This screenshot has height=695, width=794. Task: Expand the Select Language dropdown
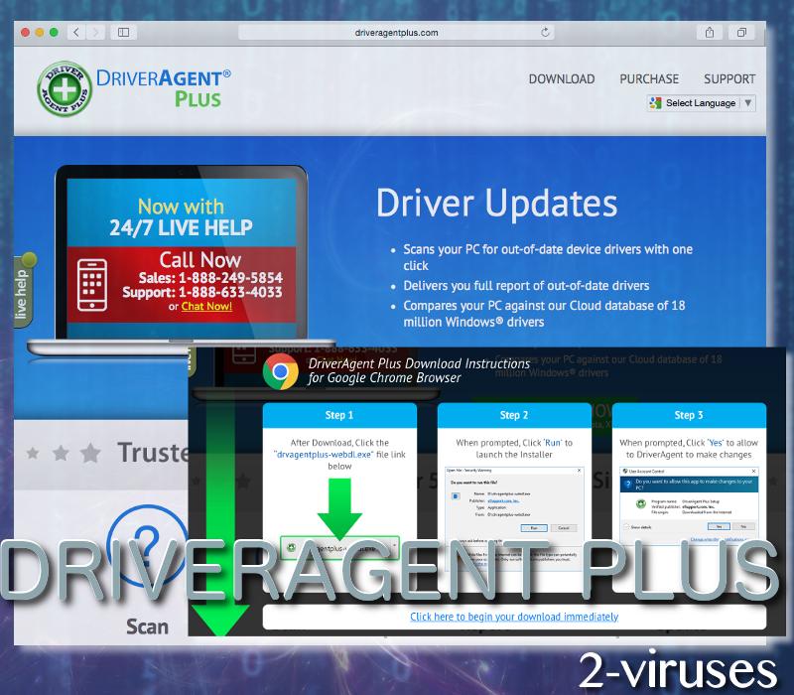[x=702, y=103]
